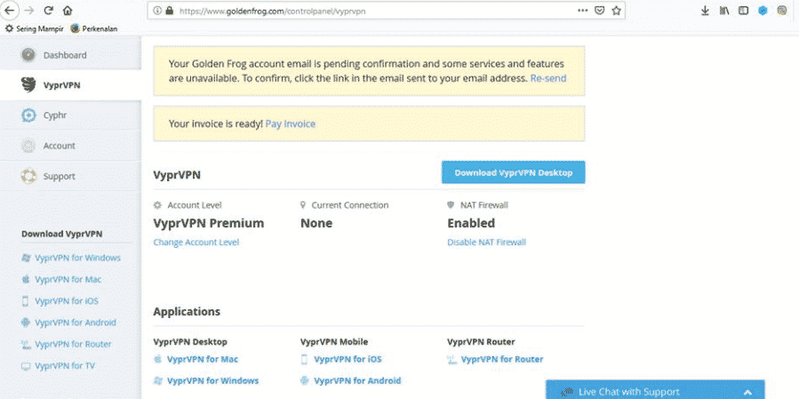Image resolution: width=799 pixels, height=399 pixels.
Task: Open the browser Library icon
Action: click(x=724, y=10)
